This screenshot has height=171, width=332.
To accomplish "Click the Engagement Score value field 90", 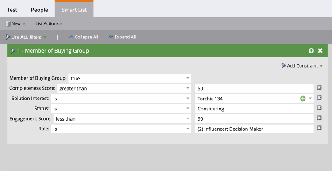I will pyautogui.click(x=254, y=119).
